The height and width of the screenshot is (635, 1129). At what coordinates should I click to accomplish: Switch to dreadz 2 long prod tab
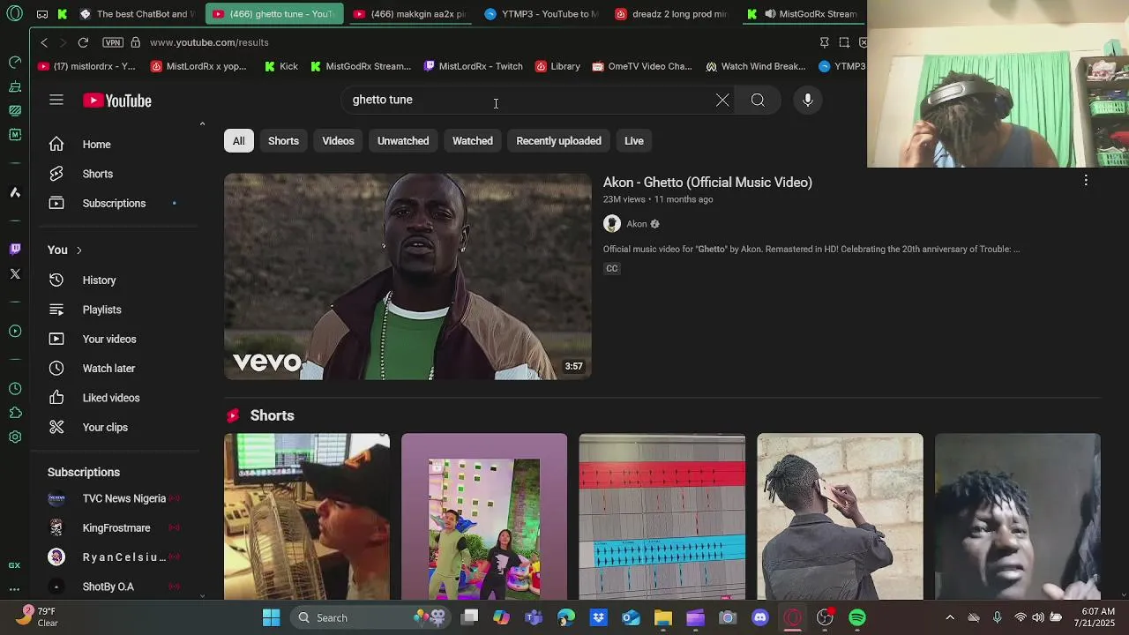tap(672, 14)
